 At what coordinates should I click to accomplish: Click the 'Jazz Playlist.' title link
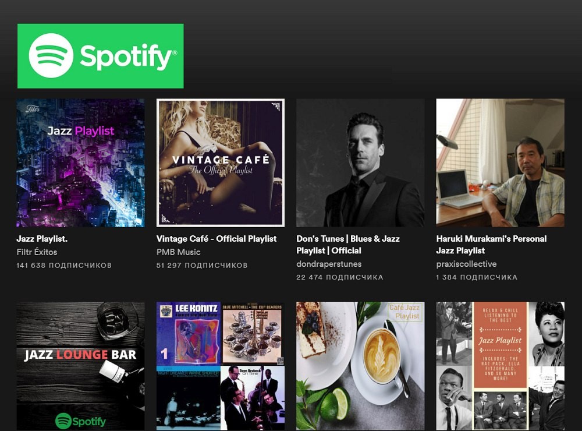click(x=42, y=239)
